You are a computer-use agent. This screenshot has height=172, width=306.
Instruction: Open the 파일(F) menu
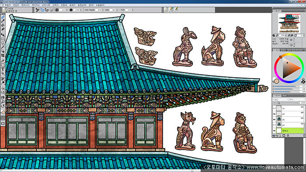7,5
